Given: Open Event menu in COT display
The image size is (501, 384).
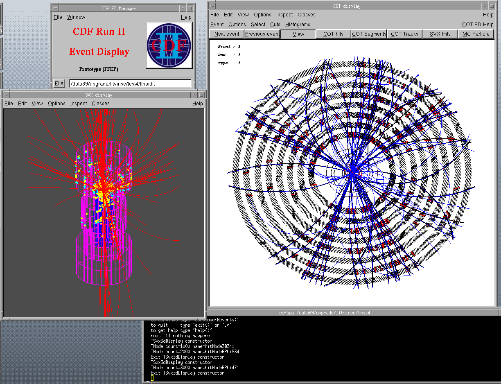Looking at the screenshot, I should (217, 25).
